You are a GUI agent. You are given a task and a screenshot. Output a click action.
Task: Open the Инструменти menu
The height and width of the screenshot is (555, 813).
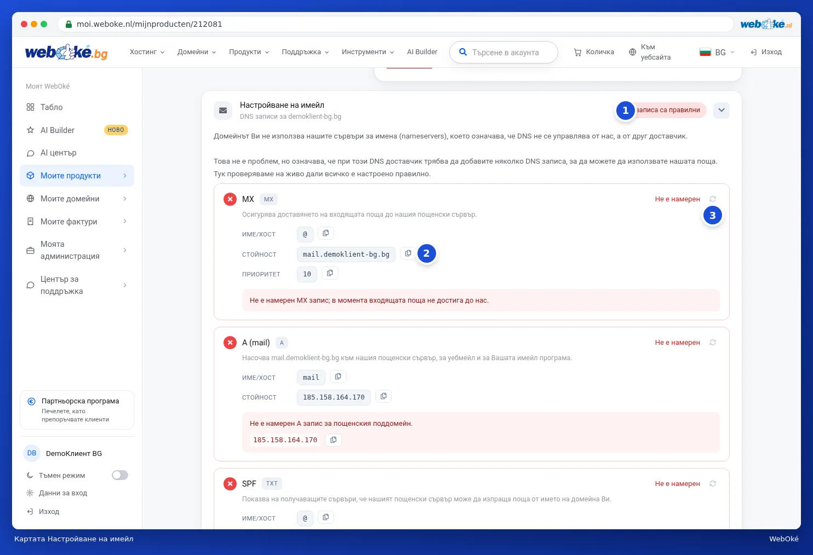(368, 52)
